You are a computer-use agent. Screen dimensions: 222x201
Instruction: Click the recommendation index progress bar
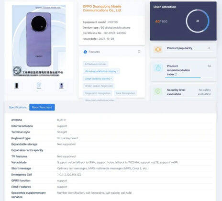[189, 78]
